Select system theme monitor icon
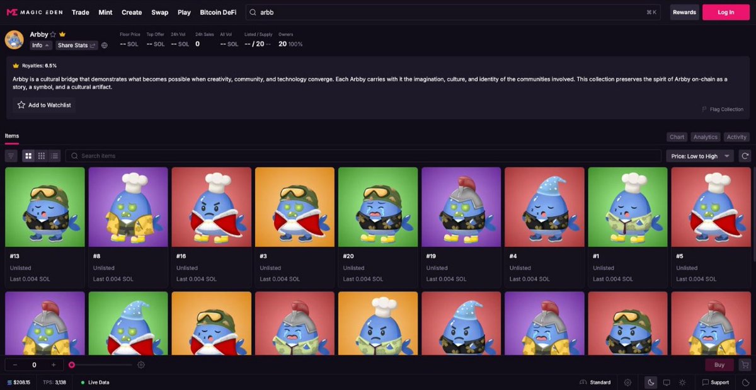756x390 pixels. point(667,382)
